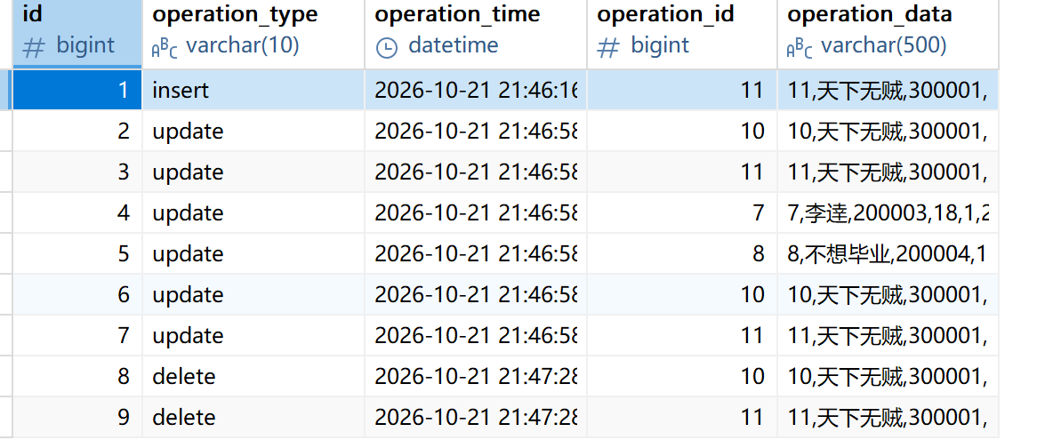Click the "insert" operation_type cell

253,90
